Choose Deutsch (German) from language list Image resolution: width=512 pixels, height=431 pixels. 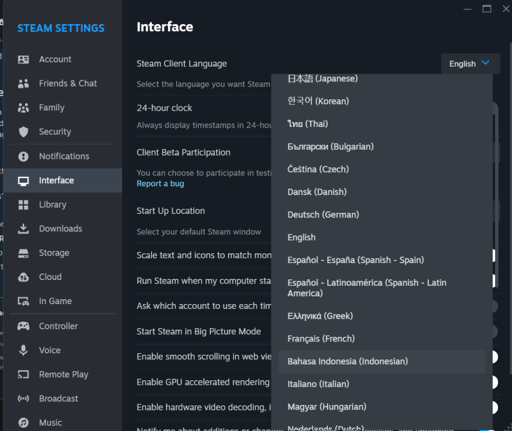pos(323,214)
